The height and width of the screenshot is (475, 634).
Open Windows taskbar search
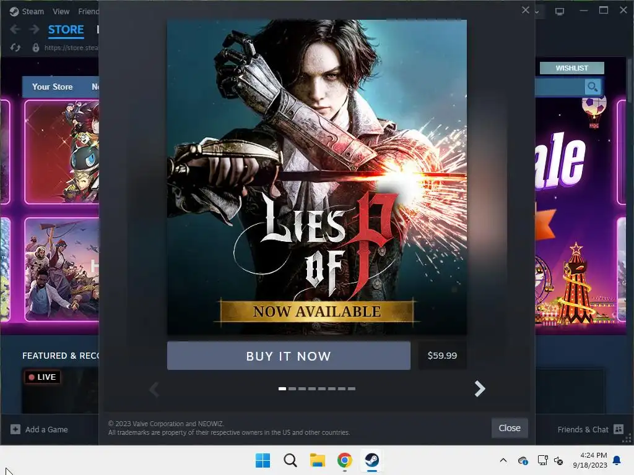pyautogui.click(x=290, y=460)
